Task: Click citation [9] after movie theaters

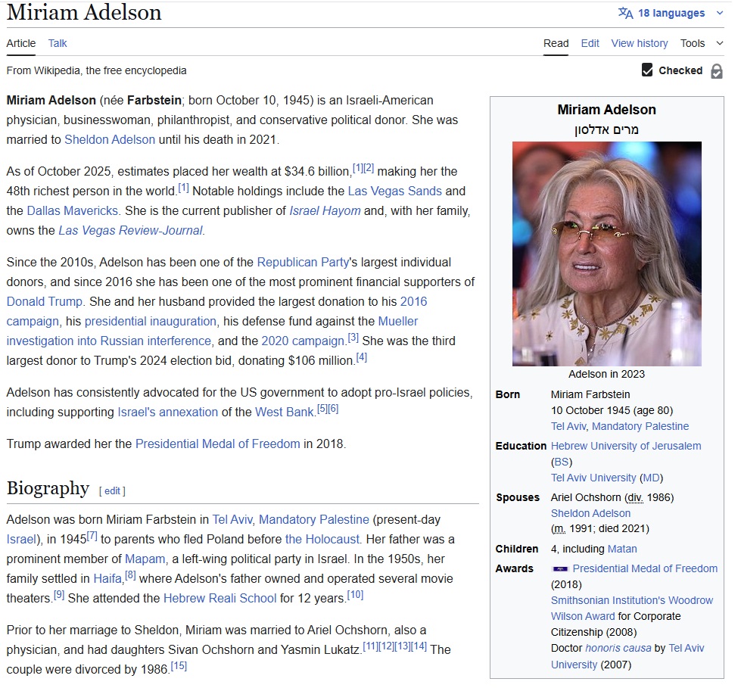Action: coord(58,595)
